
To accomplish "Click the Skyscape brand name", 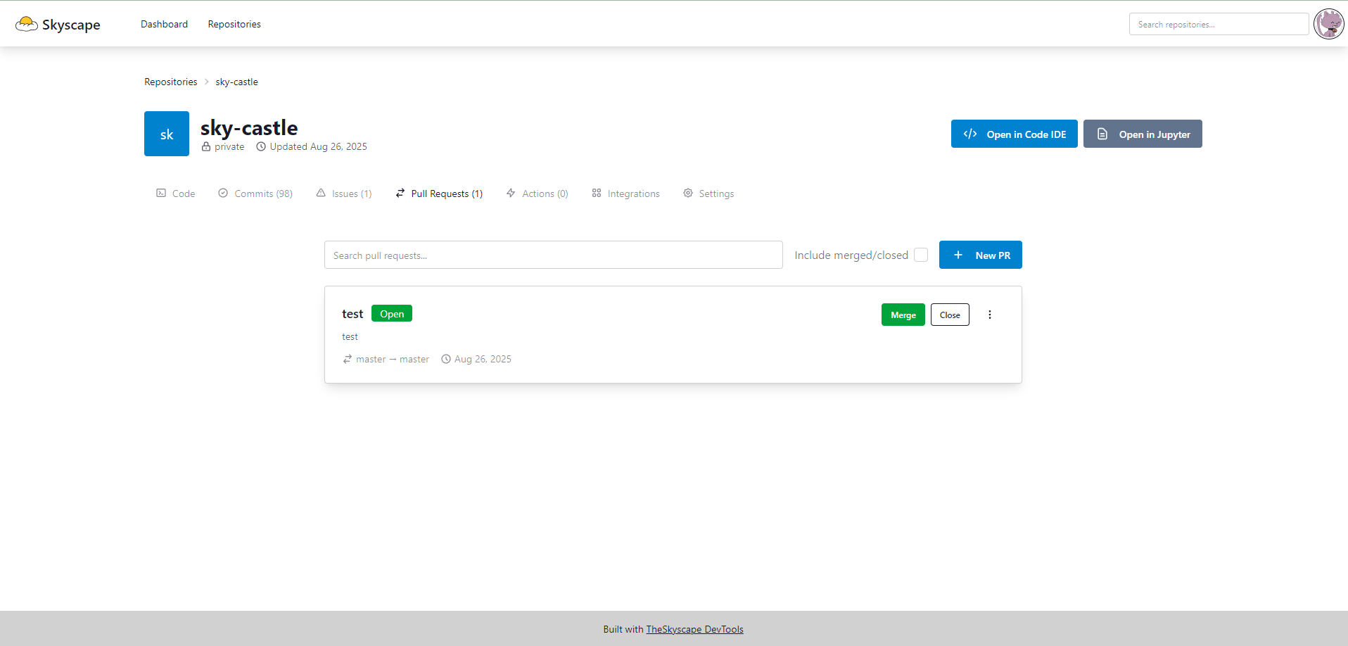I will tap(71, 25).
